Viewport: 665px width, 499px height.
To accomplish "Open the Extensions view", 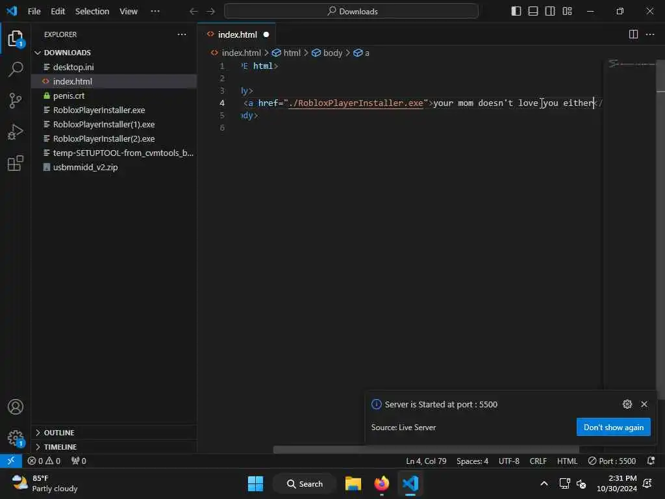I will point(16,163).
